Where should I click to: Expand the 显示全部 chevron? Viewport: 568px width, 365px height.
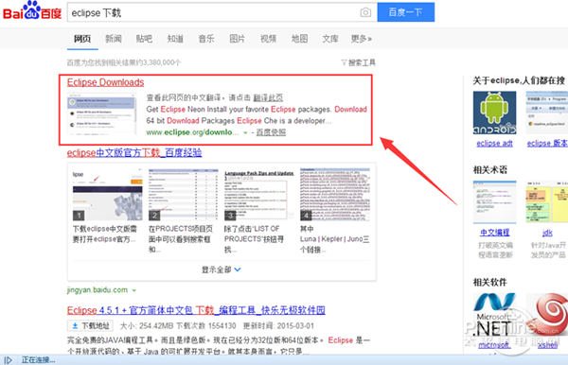tap(238, 269)
